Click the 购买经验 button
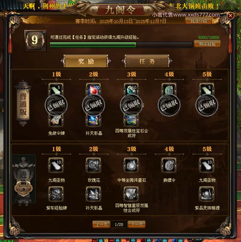The height and width of the screenshot is (242, 241). point(207,44)
